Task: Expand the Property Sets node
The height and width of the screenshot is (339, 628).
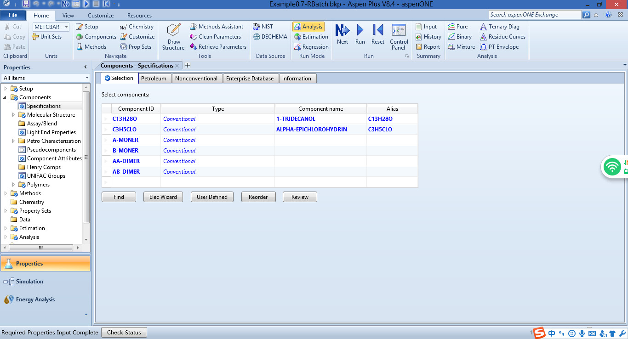Action: pos(6,211)
